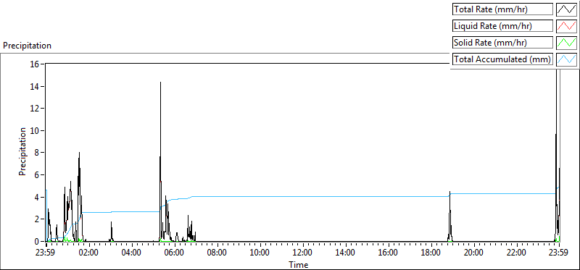The image size is (580, 270).
Task: Click the blue accumulated line near 14:00
Action: point(346,196)
